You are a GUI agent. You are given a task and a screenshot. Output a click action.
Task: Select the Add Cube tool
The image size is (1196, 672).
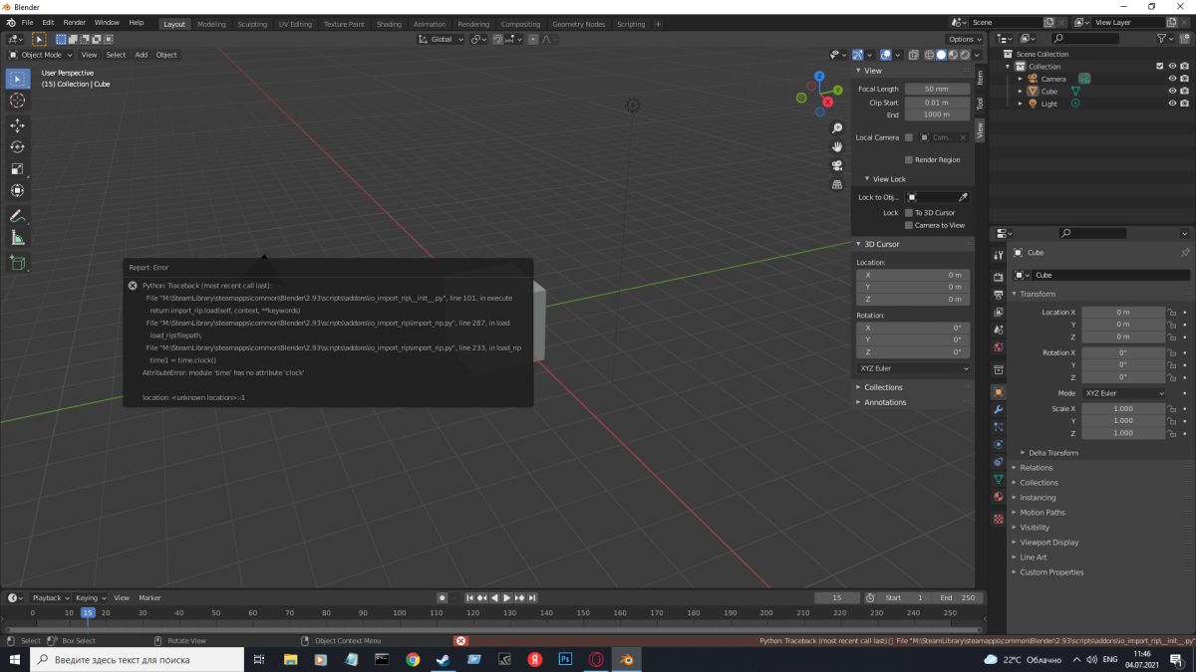point(18,263)
